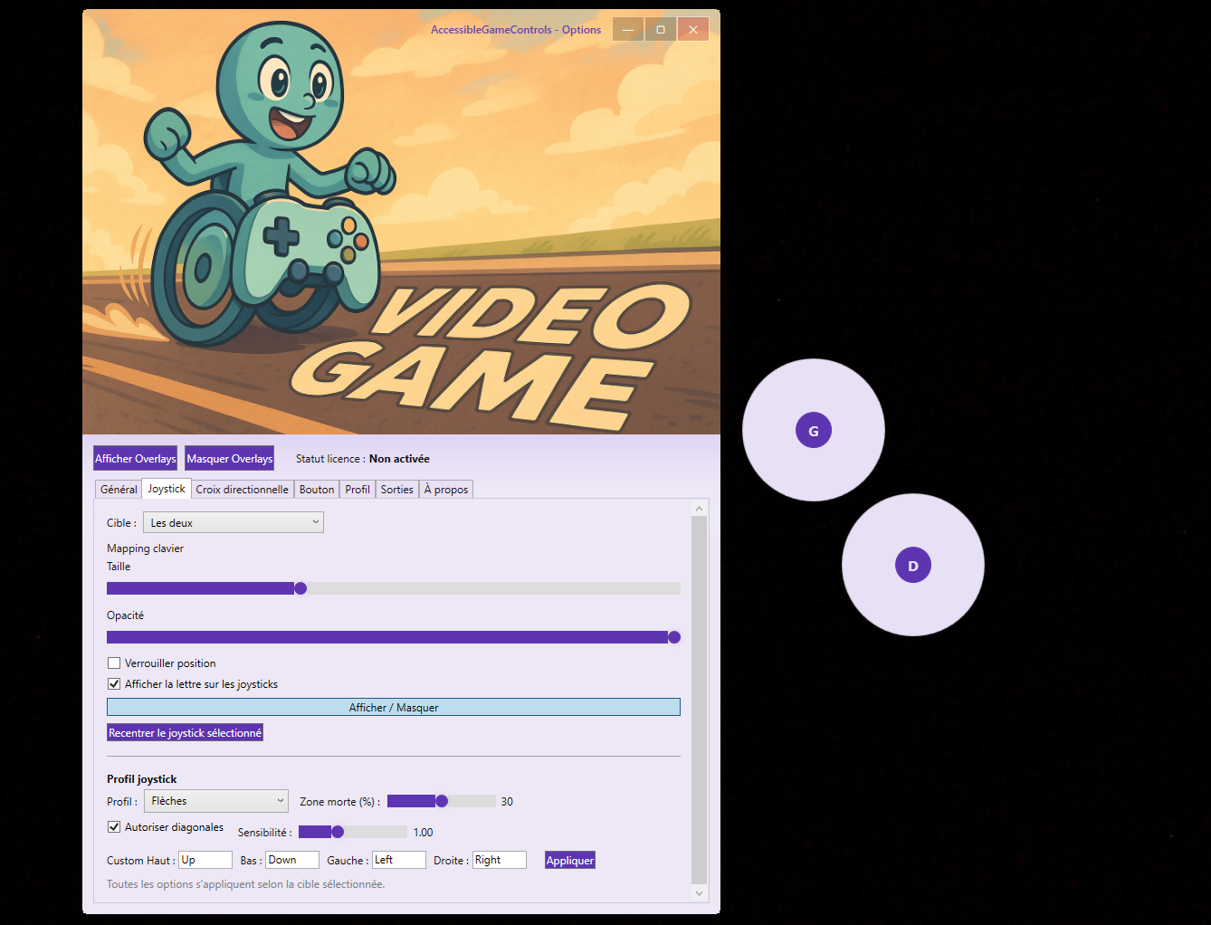
Task: Select the Sorties tab
Action: [396, 490]
